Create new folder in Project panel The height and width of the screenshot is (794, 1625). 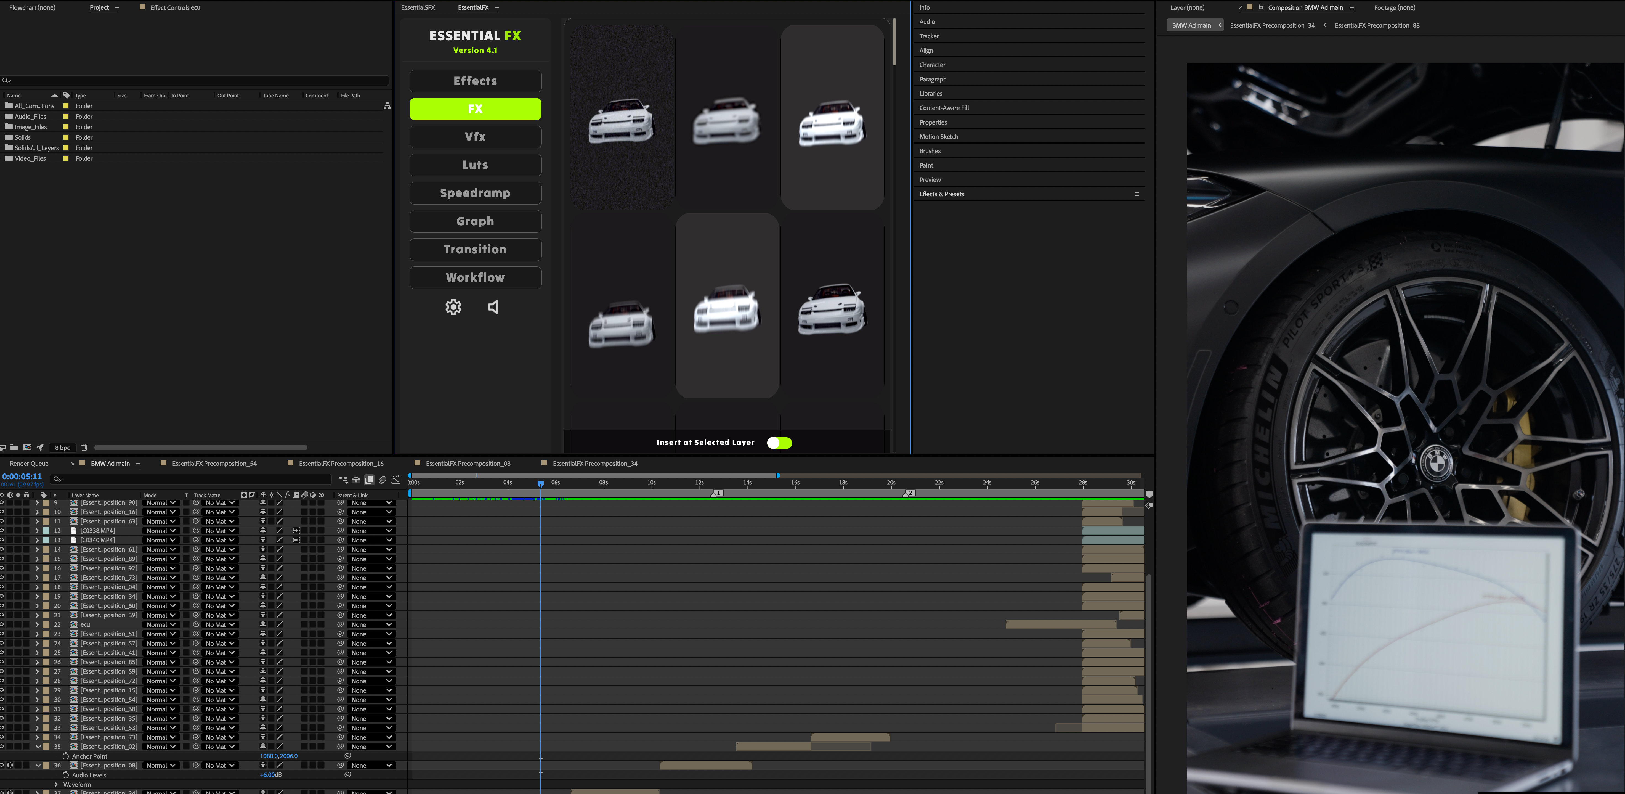[14, 448]
